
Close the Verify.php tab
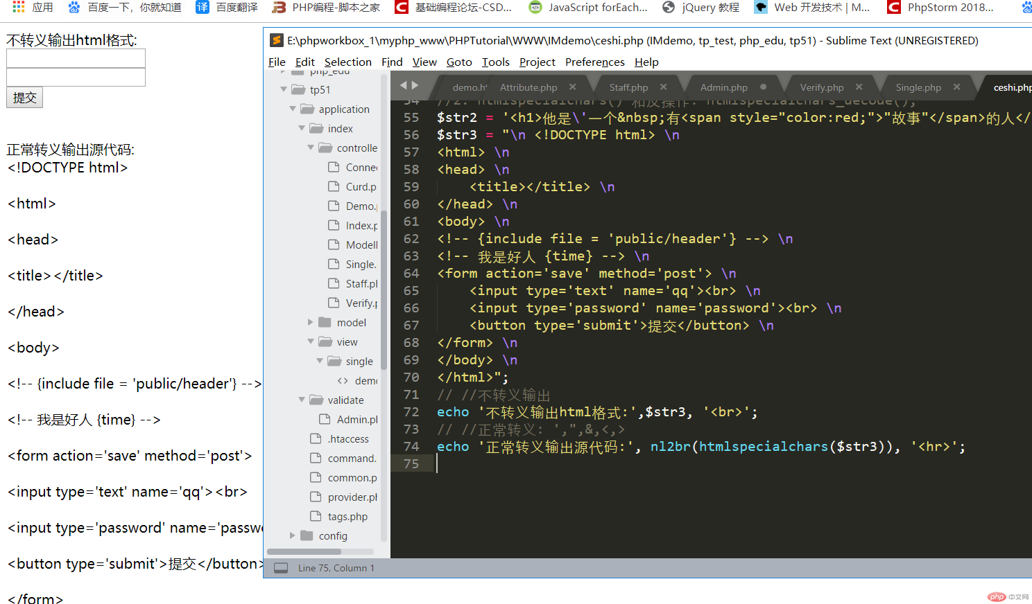pyautogui.click(x=859, y=87)
